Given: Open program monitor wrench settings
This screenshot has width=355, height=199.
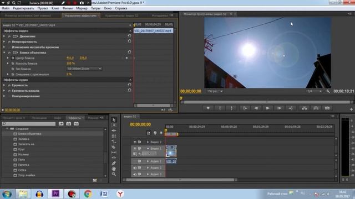Looking at the screenshot, I should 328,91.
